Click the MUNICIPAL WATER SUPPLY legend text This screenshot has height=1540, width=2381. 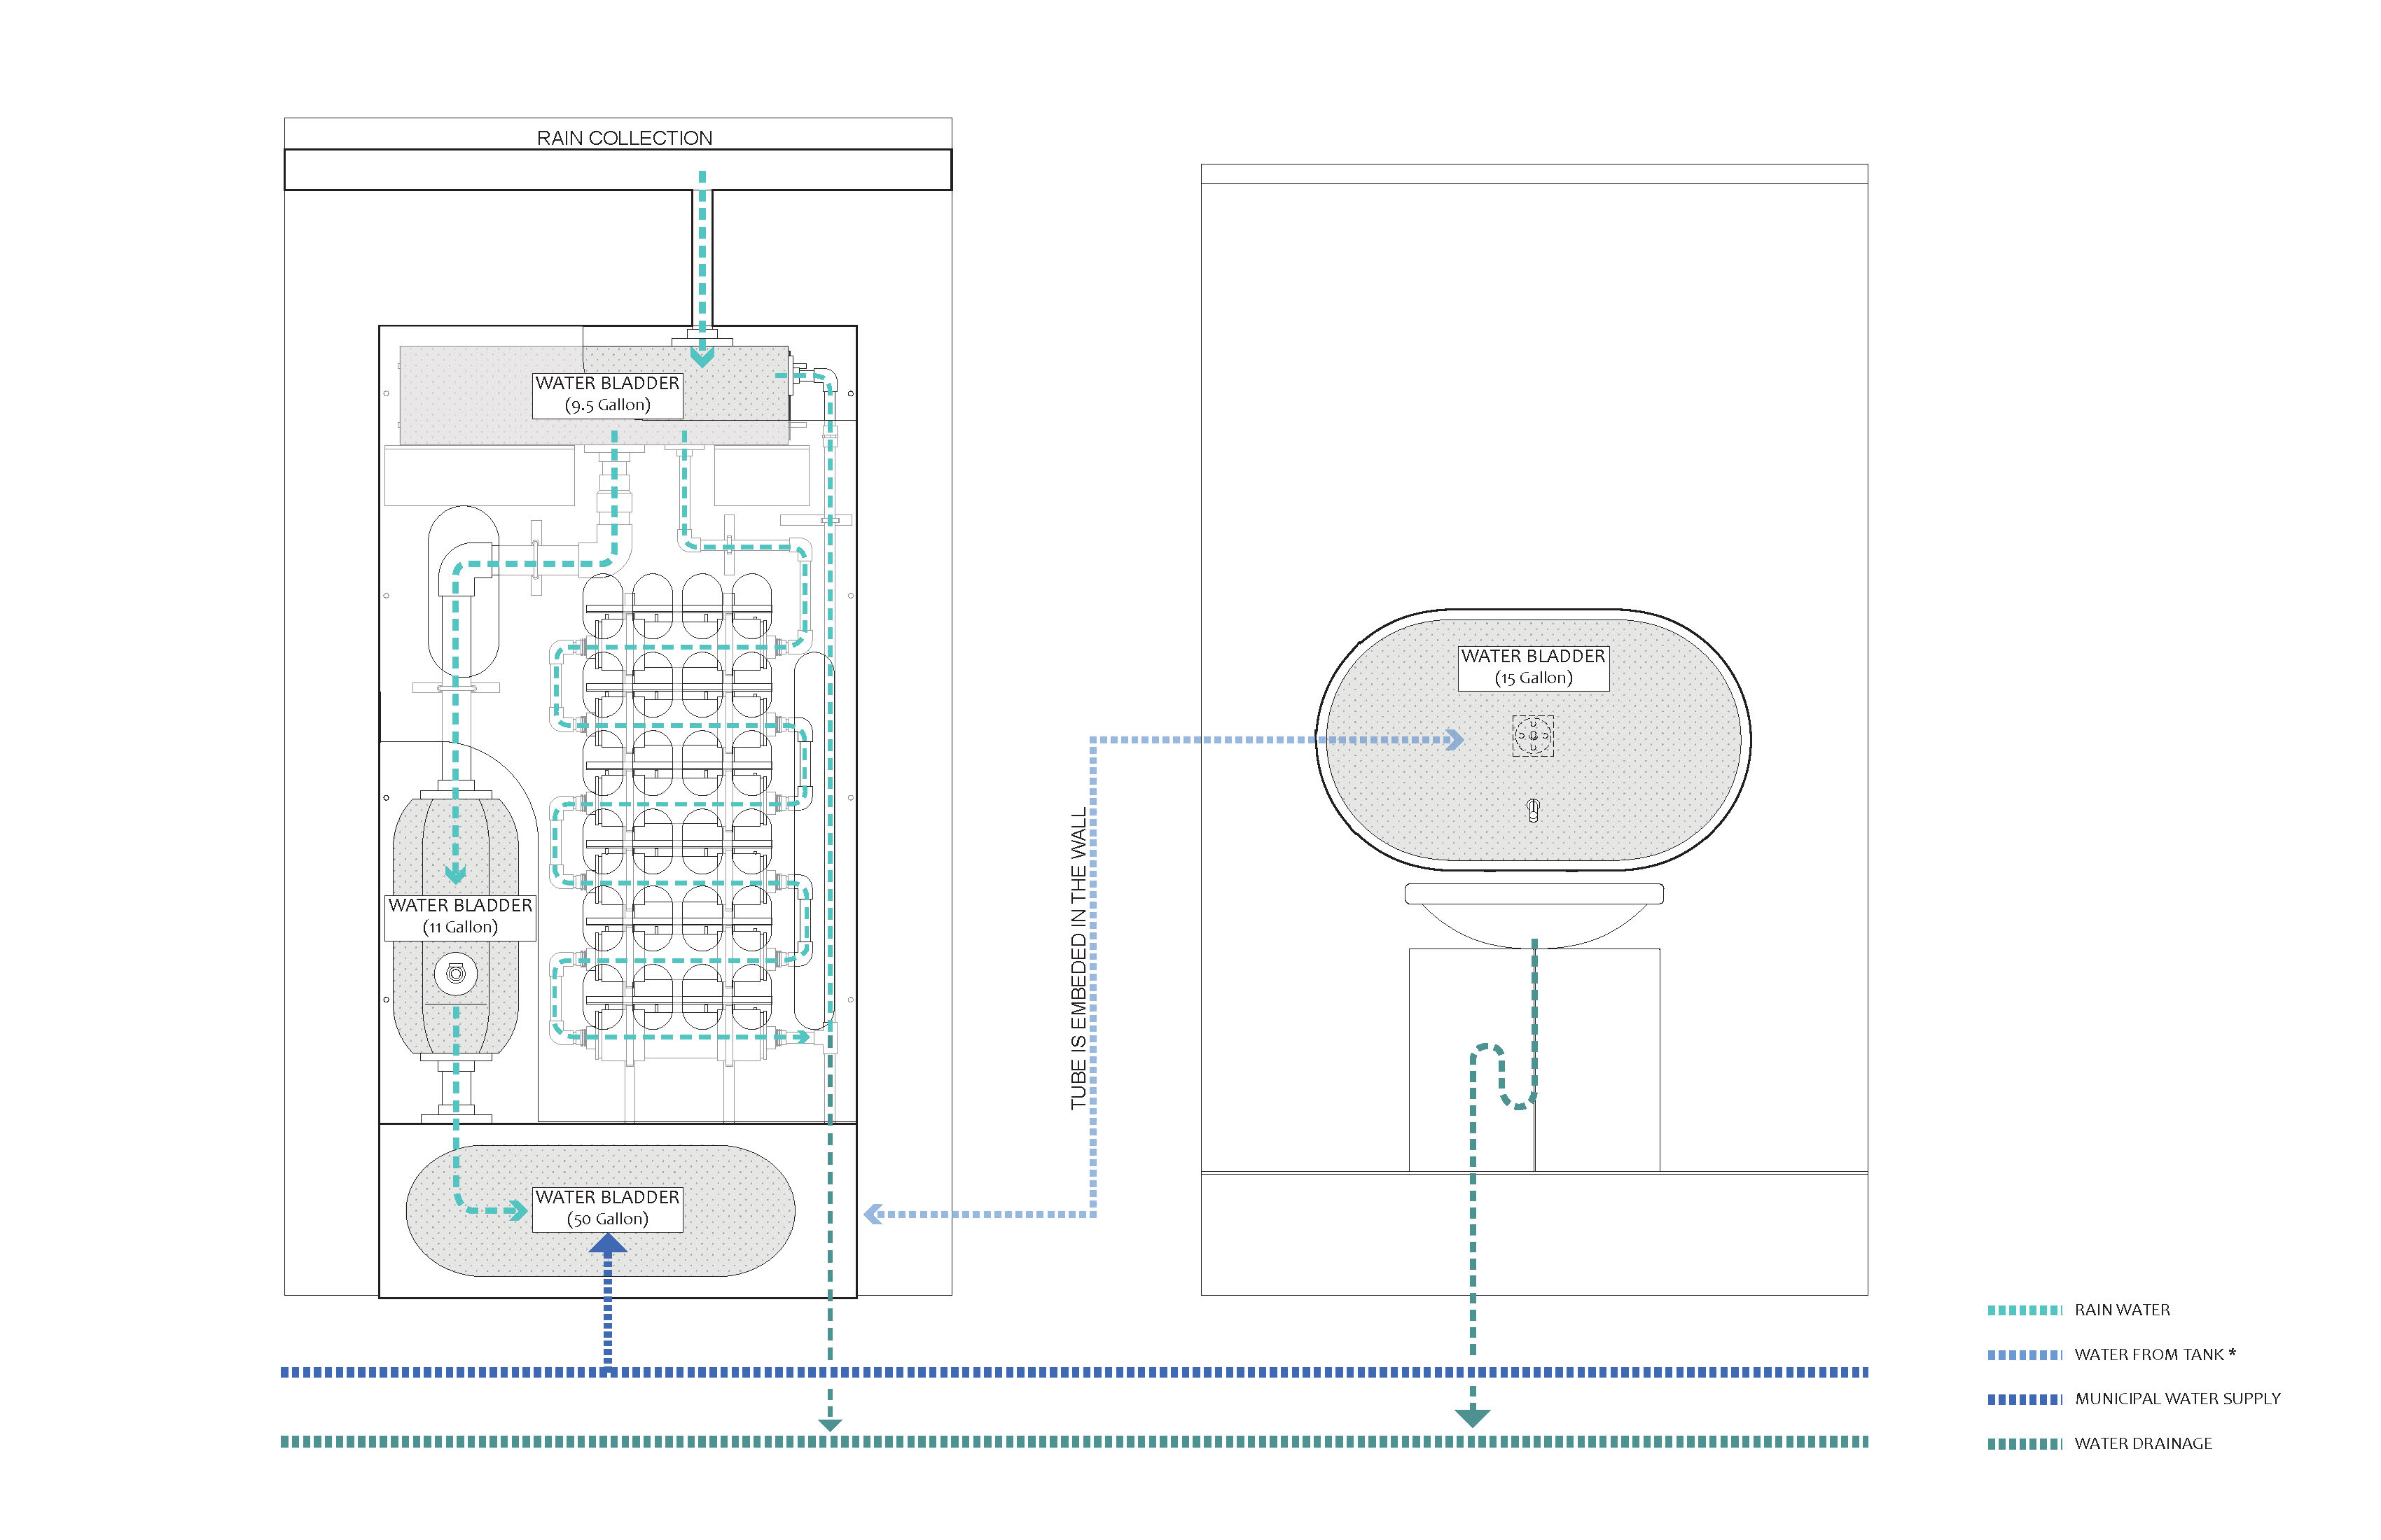point(2177,1399)
